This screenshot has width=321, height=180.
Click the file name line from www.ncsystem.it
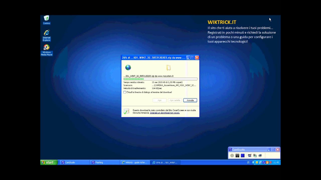pyautogui.click(x=148, y=76)
